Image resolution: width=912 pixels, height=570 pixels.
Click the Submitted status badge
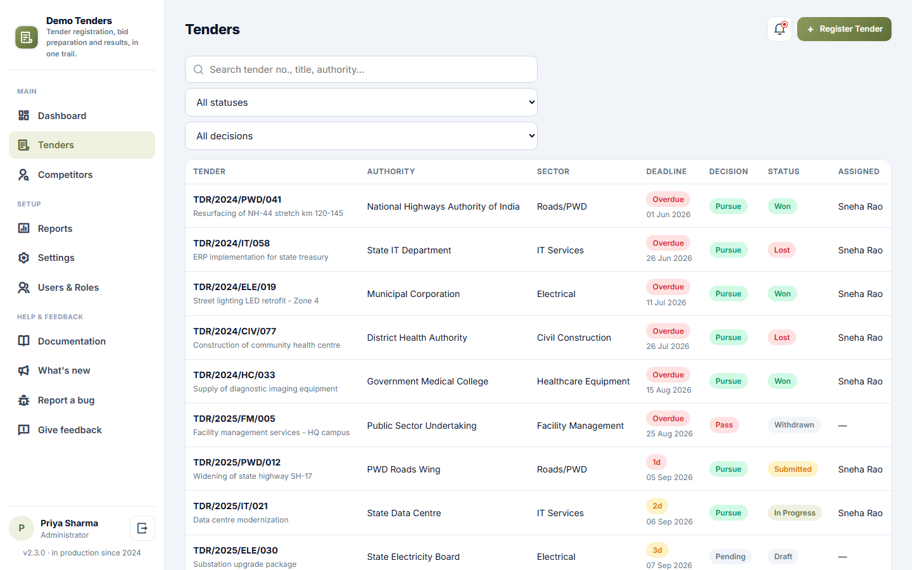coord(793,469)
